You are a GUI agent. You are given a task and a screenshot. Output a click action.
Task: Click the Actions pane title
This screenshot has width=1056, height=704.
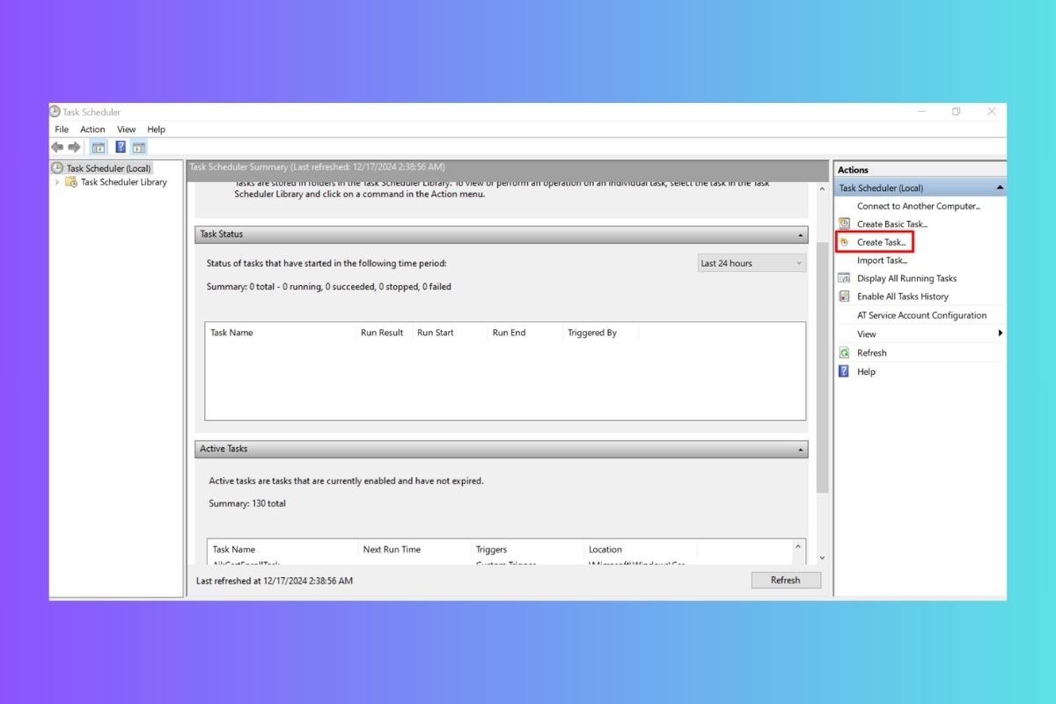854,170
